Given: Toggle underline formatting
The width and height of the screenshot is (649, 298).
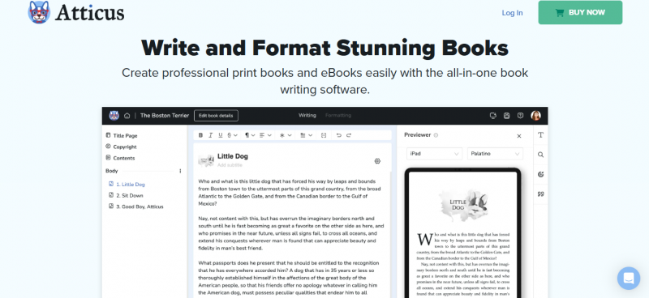Looking at the screenshot, I should tap(220, 135).
